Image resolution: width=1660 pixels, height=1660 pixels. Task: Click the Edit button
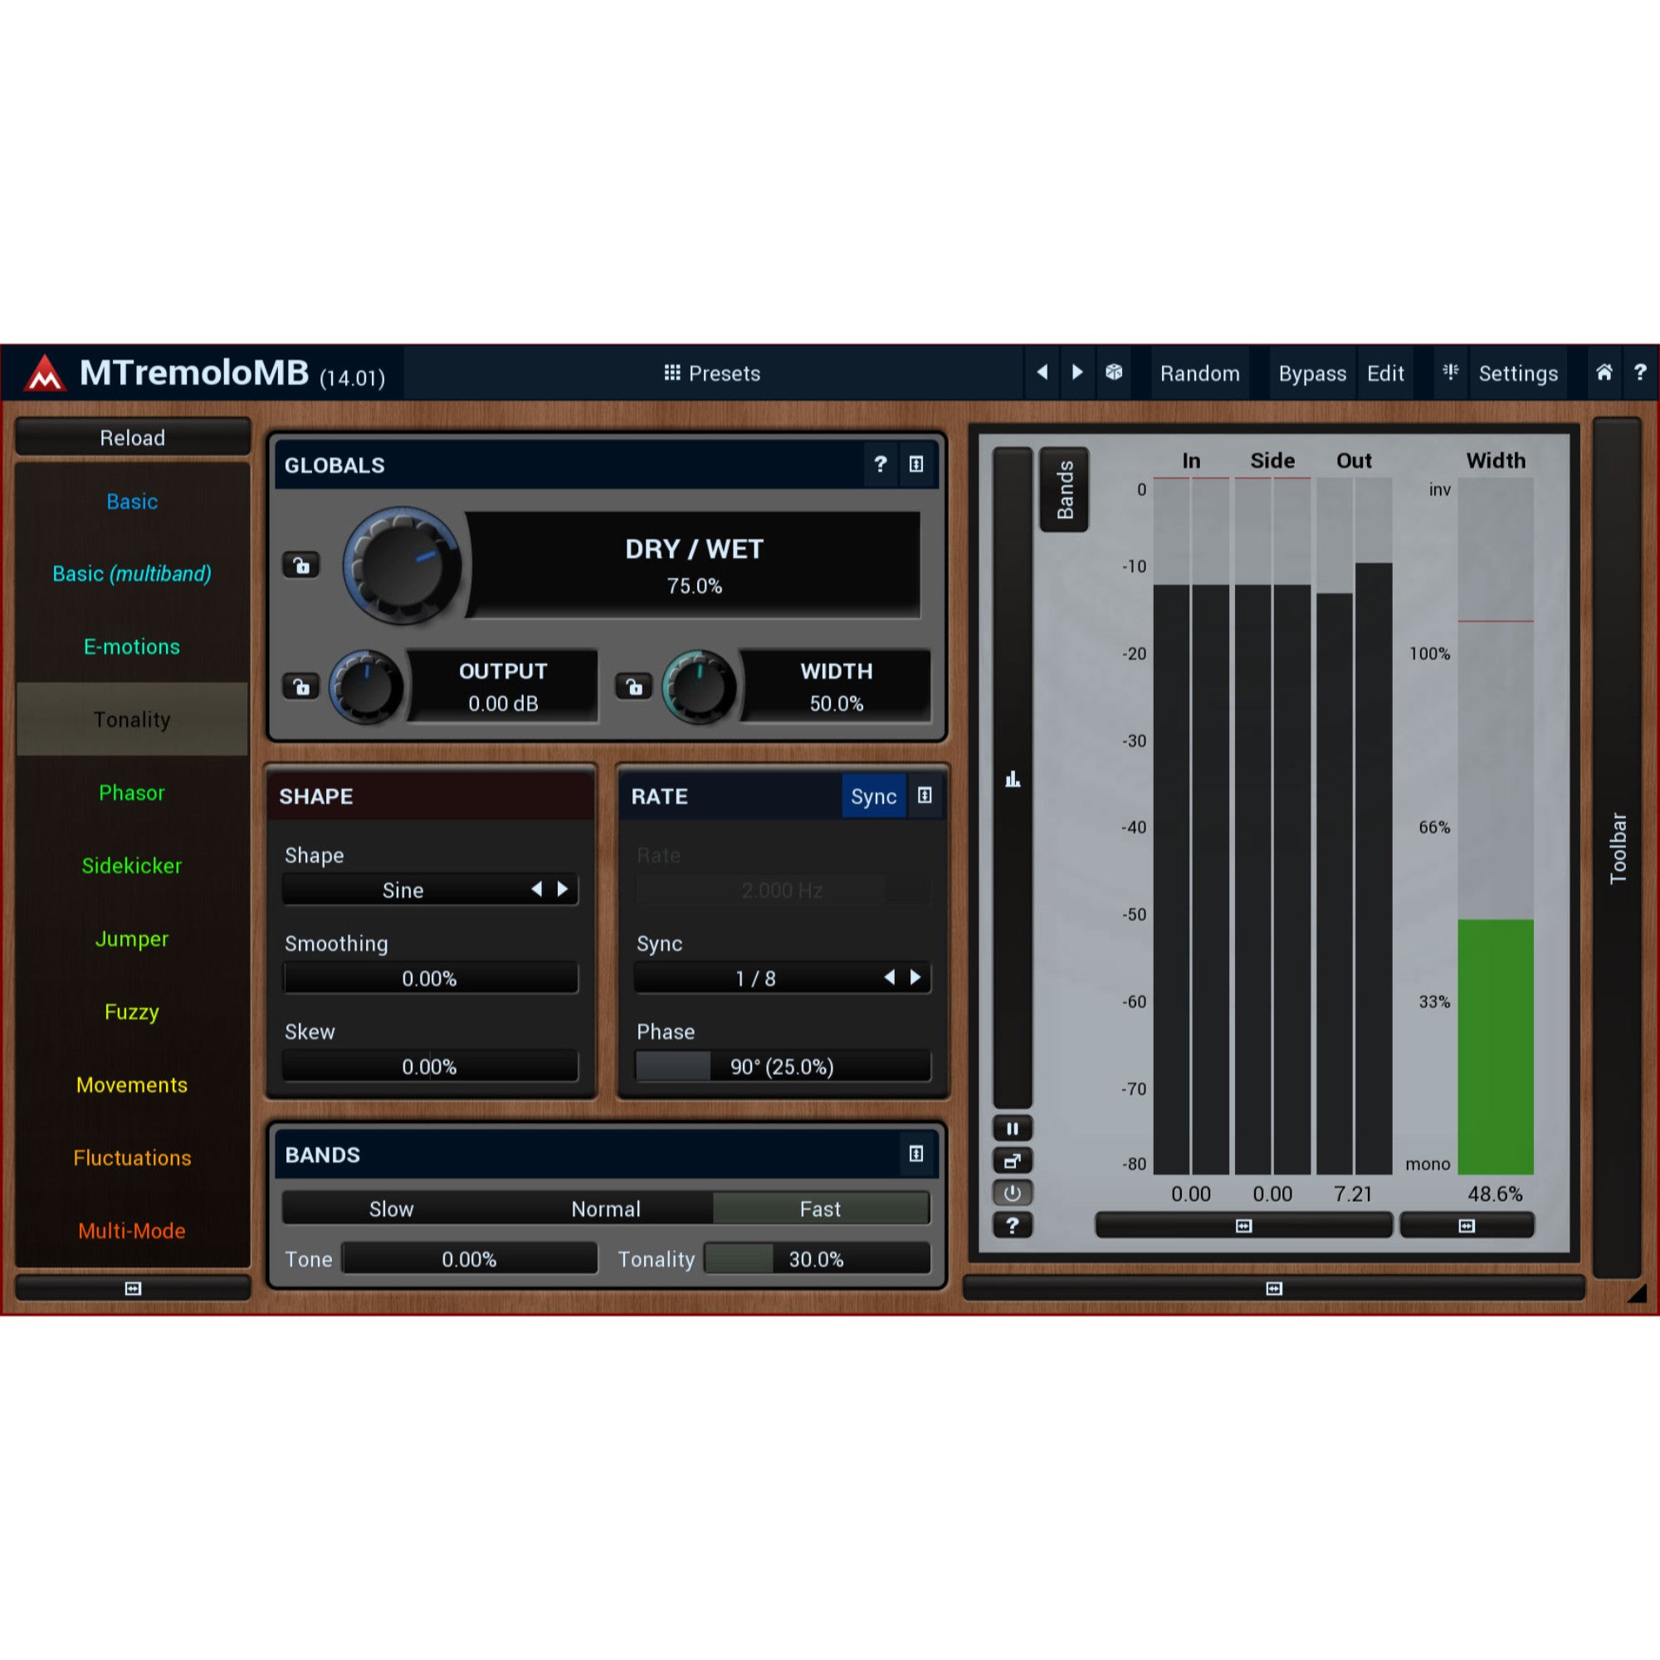pos(1385,373)
